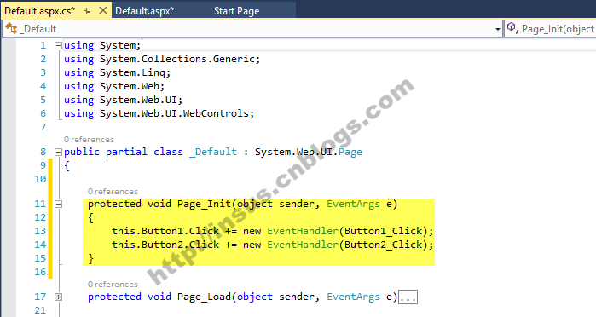The image size is (596, 317).
Task: Collapse the using directives block
Action: (58, 46)
